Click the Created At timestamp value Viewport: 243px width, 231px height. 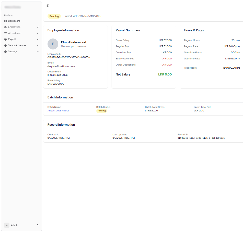click(x=59, y=138)
